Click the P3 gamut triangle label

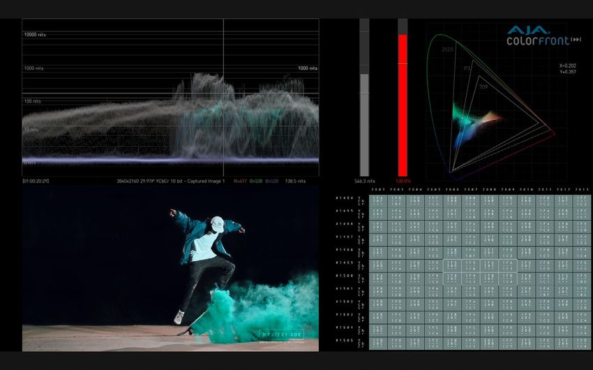pyautogui.click(x=467, y=68)
